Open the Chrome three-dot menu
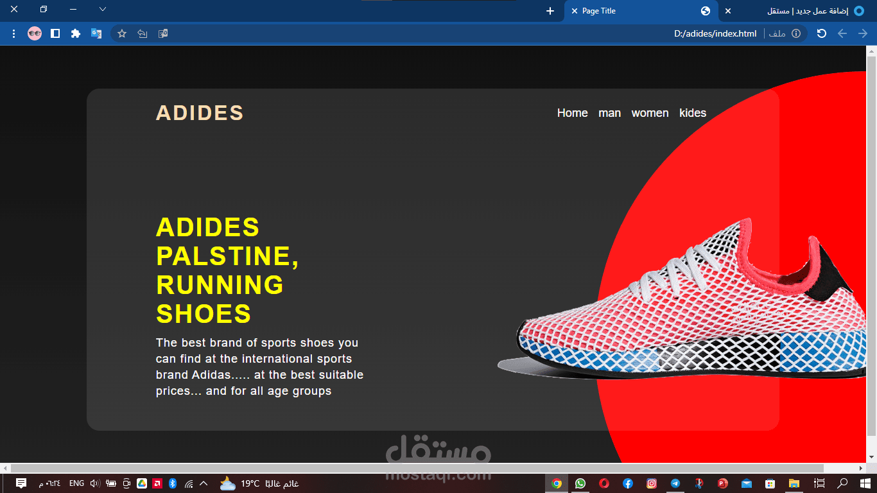The width and height of the screenshot is (877, 493). (x=14, y=33)
